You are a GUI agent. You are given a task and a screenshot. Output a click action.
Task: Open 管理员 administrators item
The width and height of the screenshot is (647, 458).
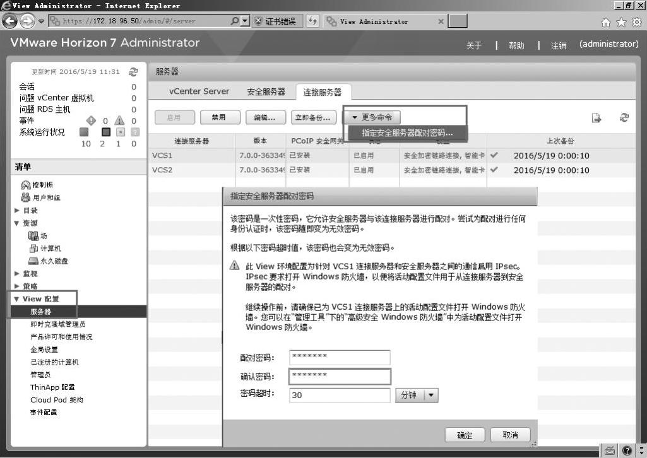click(40, 375)
